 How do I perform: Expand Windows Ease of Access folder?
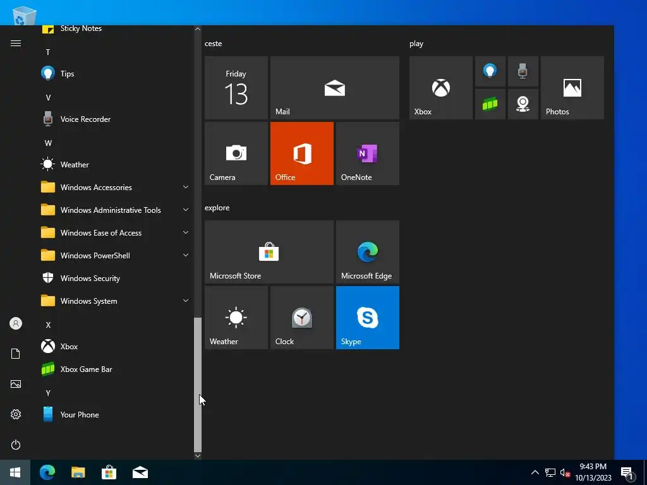tap(116, 232)
